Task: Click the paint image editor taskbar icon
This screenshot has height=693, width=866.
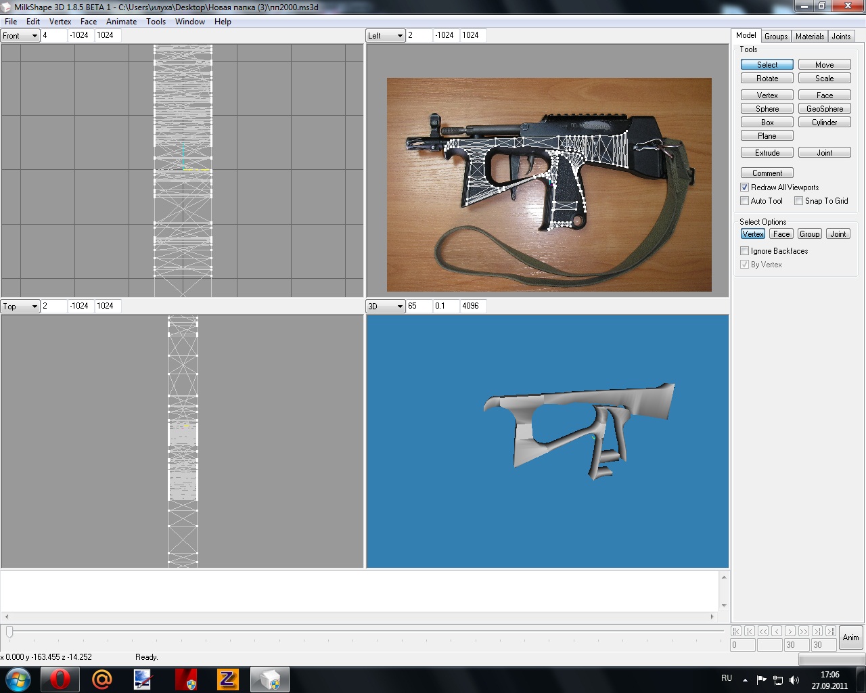Action: pyautogui.click(x=143, y=679)
